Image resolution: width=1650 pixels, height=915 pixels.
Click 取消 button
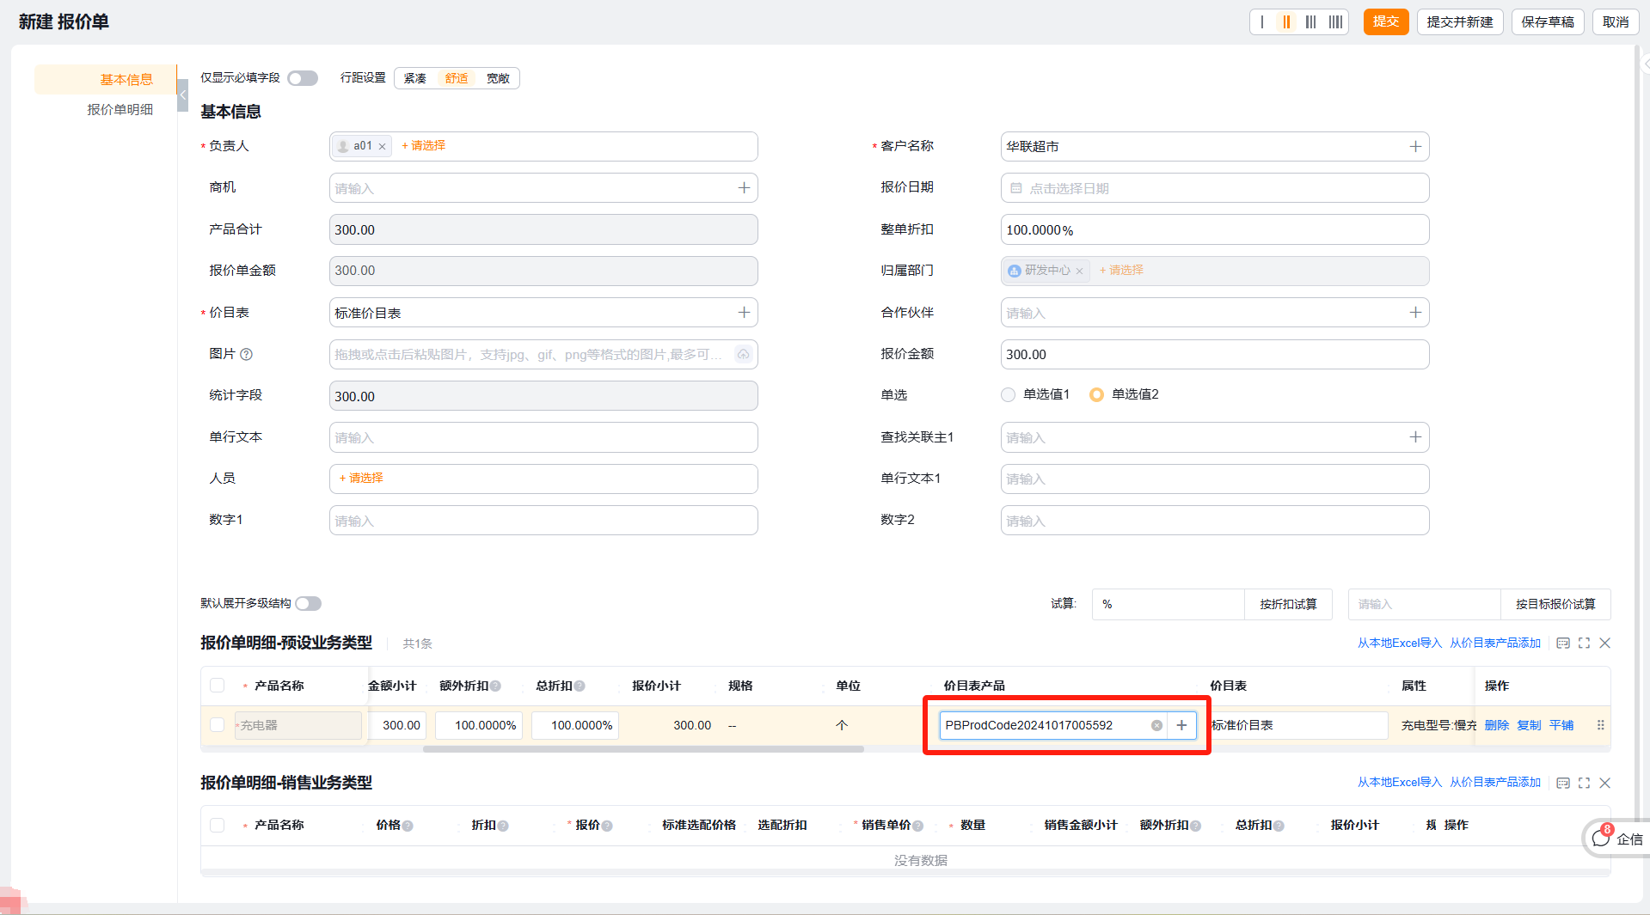(x=1616, y=22)
